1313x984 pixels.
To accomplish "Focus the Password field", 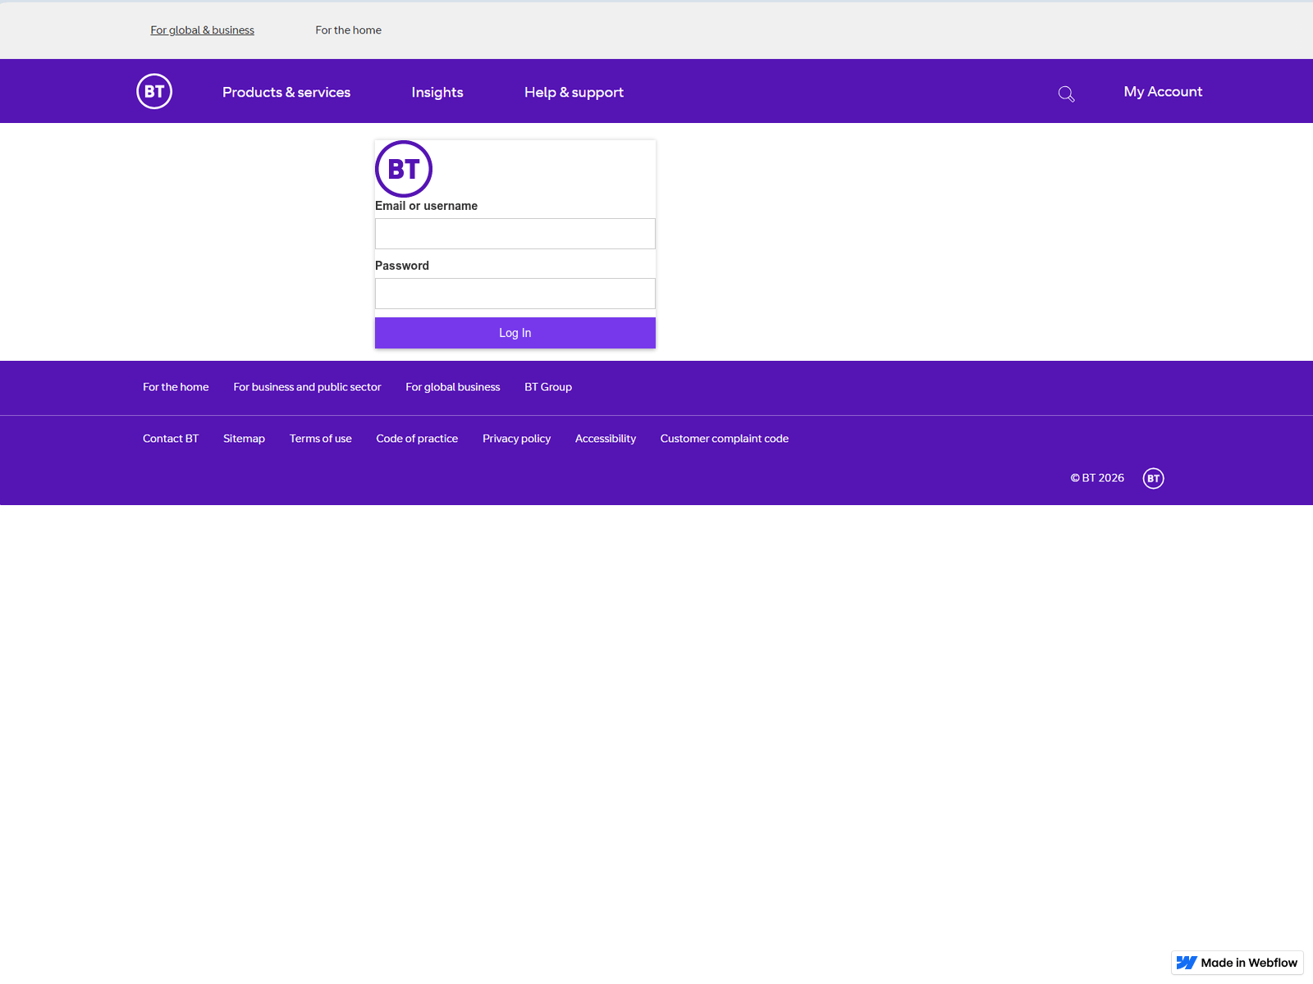I will pyautogui.click(x=515, y=294).
